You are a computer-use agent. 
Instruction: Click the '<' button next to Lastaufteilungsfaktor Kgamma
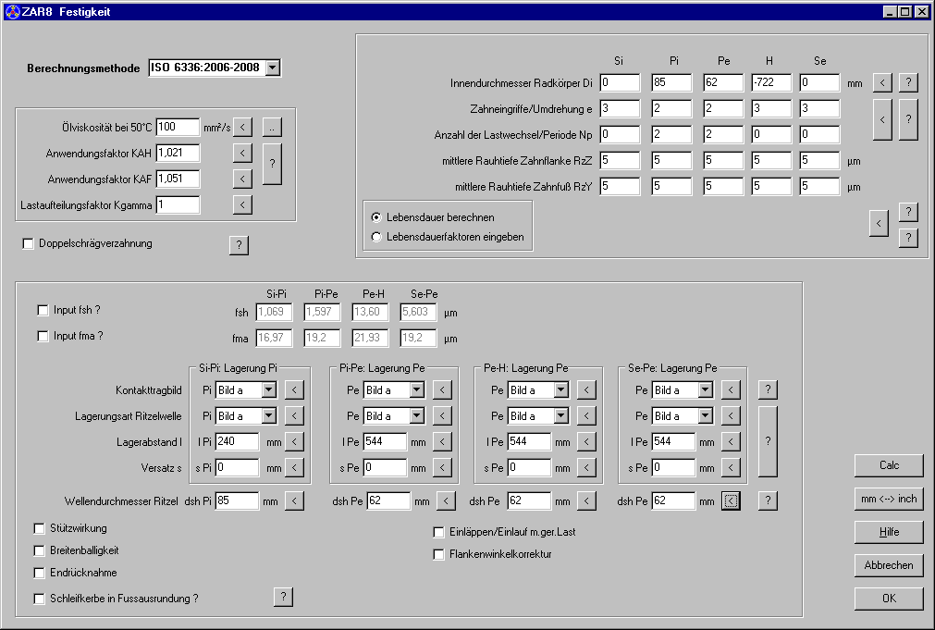click(242, 204)
